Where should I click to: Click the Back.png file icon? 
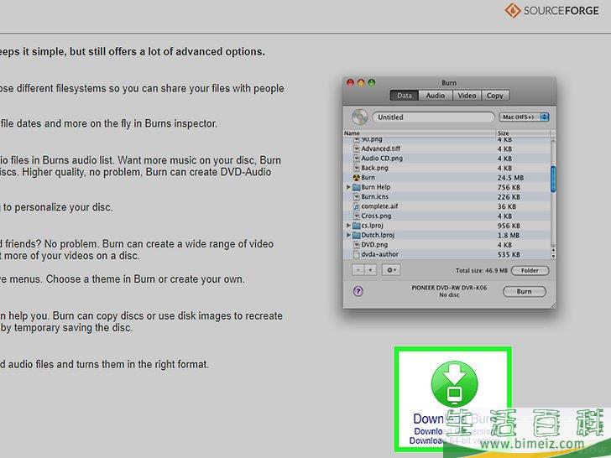pyautogui.click(x=356, y=168)
